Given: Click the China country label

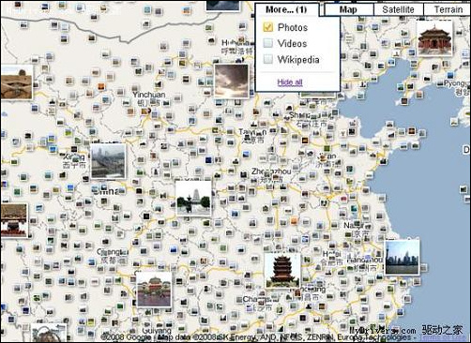Looking at the screenshot, I should [x=106, y=191].
